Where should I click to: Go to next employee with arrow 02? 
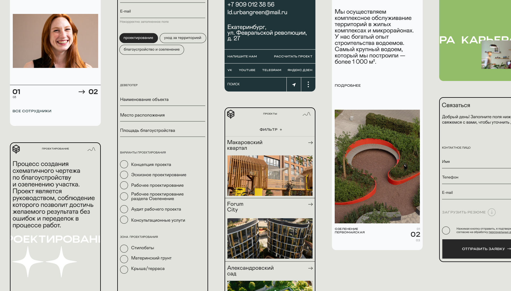point(88,92)
